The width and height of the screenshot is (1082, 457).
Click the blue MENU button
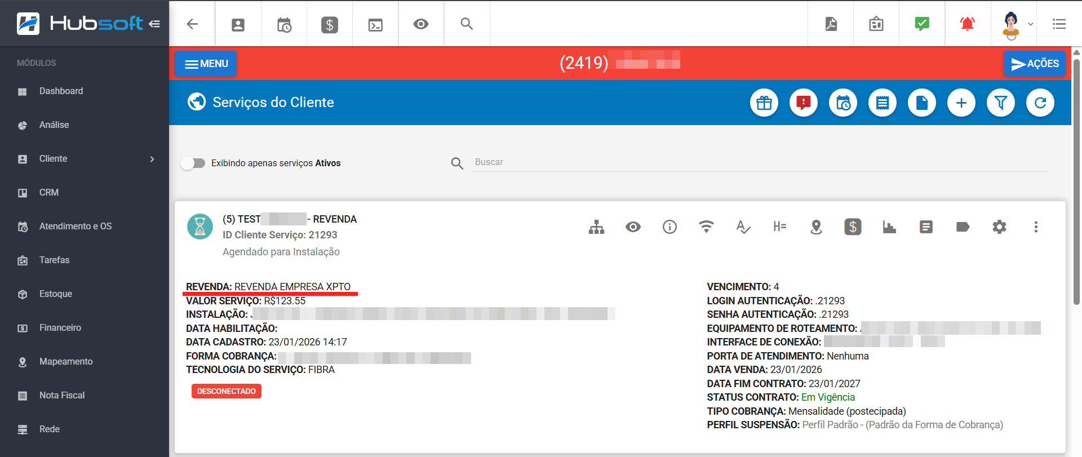(206, 64)
